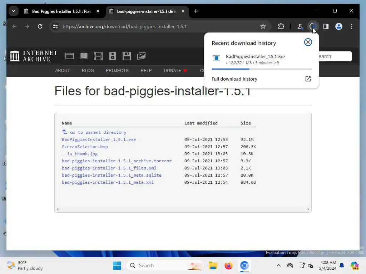The image size is (366, 274).
Task: Open the clock showing 4:08 AM
Action: click(328, 265)
